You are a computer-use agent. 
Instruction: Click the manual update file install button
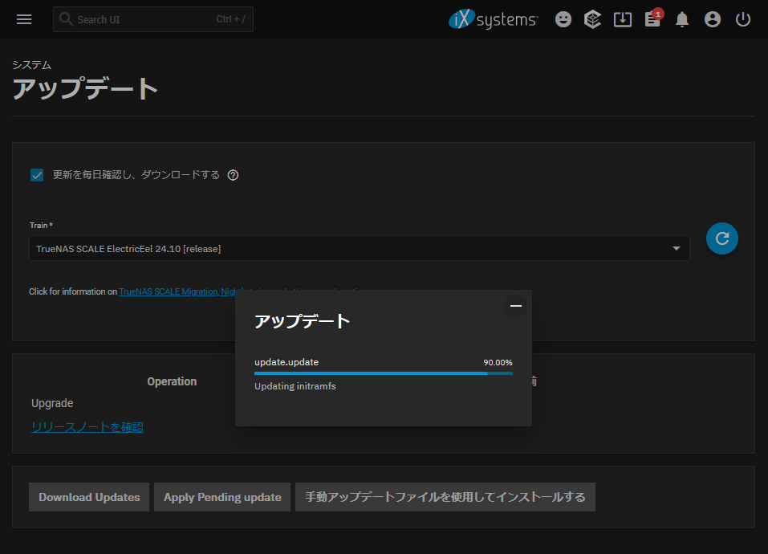(445, 497)
